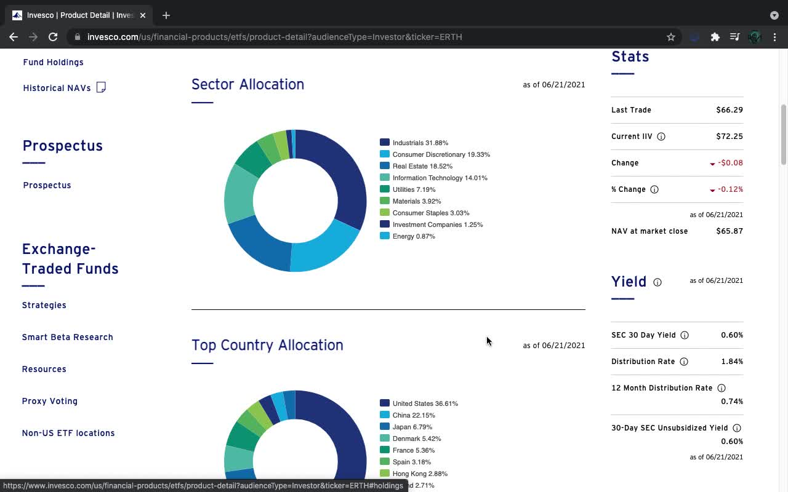The width and height of the screenshot is (788, 492).
Task: Click info icon next to Distribution Rate
Action: 684,362
